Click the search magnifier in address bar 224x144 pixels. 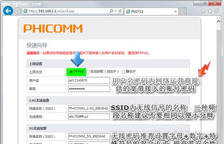click(x=111, y=11)
